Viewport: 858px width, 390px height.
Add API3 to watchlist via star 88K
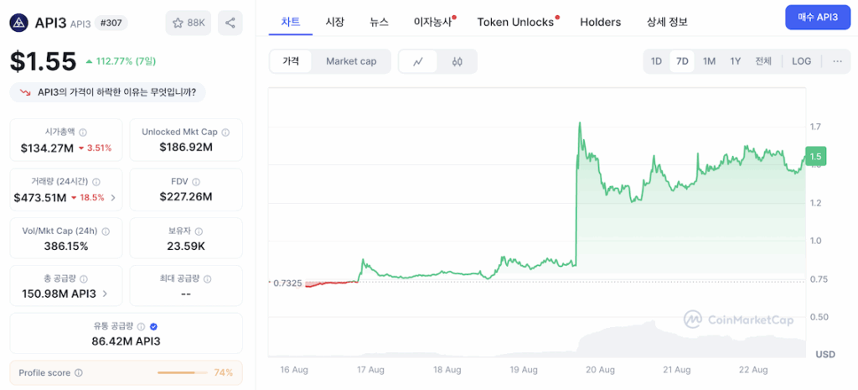click(x=189, y=23)
